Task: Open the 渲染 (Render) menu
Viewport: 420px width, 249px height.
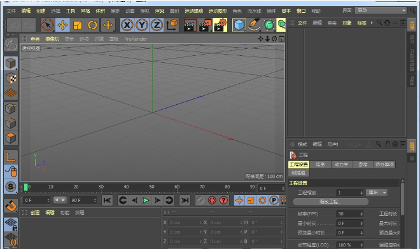Action: pyautogui.click(x=159, y=11)
